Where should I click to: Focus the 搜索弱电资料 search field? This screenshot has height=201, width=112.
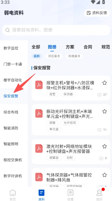(56, 30)
